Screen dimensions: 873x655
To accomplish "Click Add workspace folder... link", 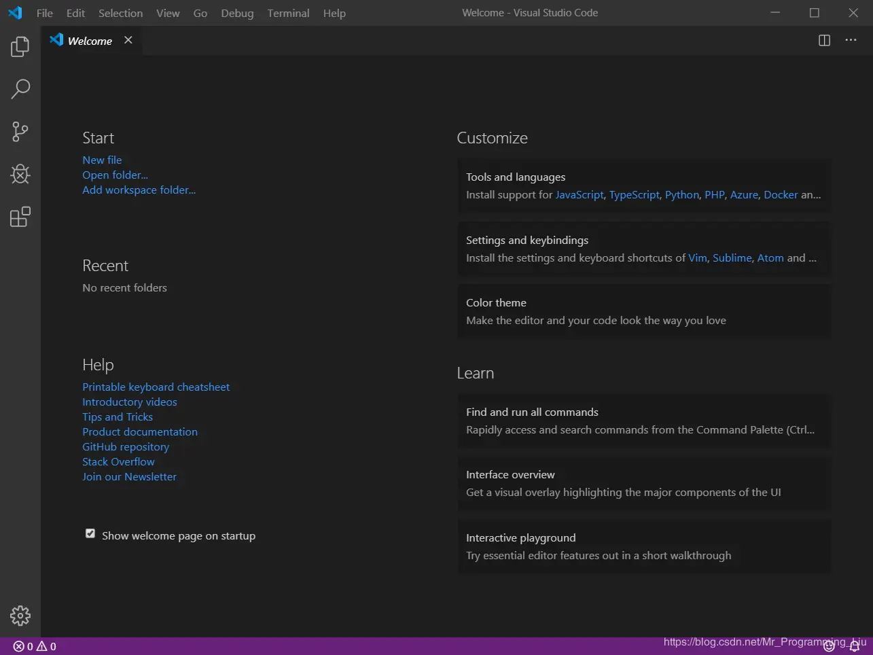I will tap(139, 190).
